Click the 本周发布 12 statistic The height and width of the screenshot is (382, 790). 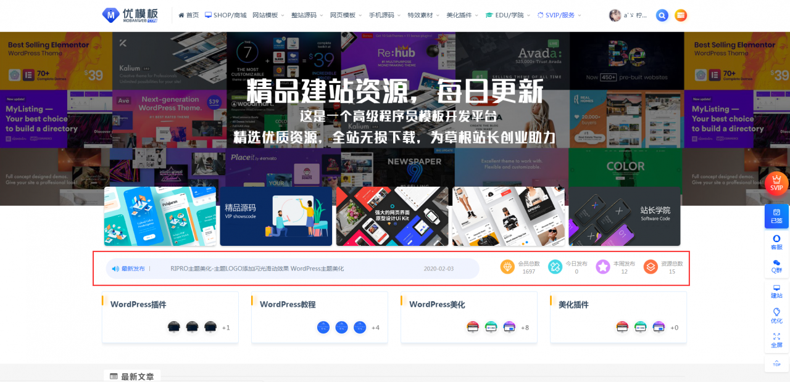[x=624, y=267]
